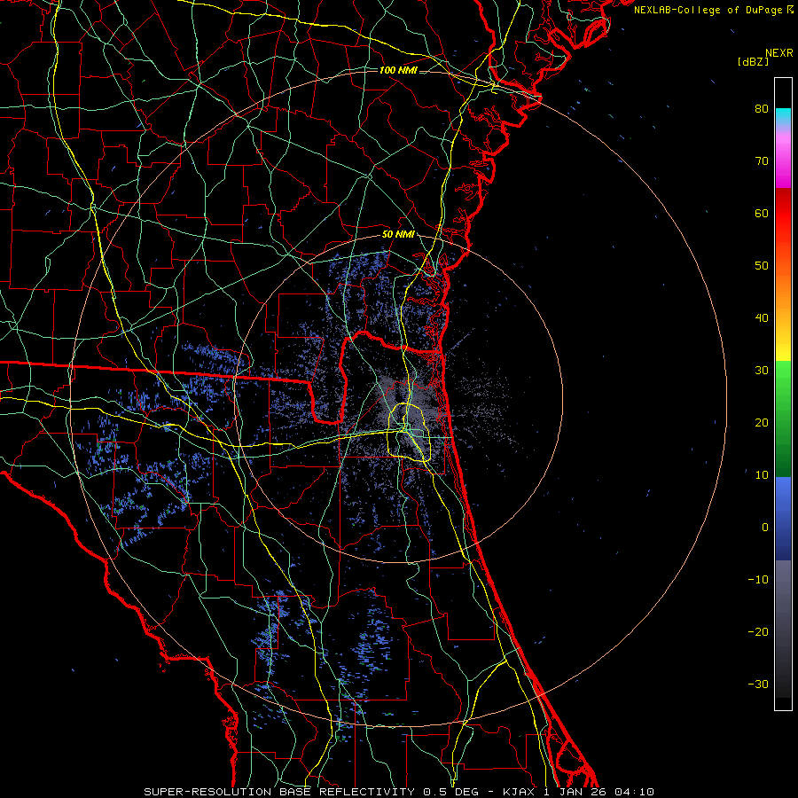This screenshot has width=798, height=798.
Task: Click the NEXR label above the color scale
Action: [778, 53]
